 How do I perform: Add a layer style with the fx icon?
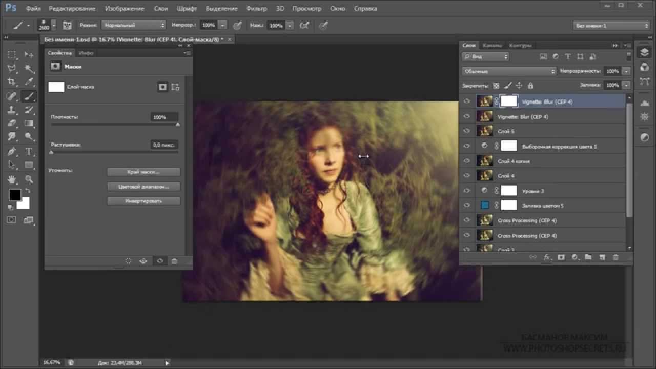pos(547,257)
